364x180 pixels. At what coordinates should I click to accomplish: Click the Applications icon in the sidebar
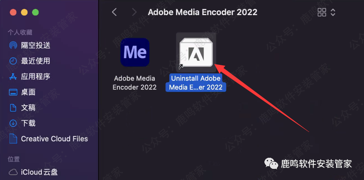coord(13,76)
